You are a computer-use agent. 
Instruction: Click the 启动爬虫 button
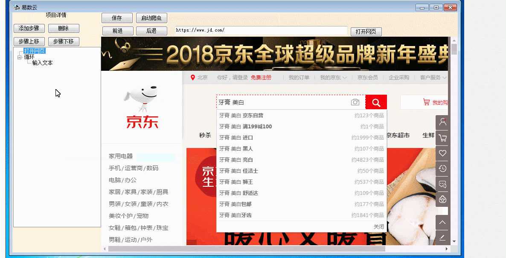pos(151,18)
